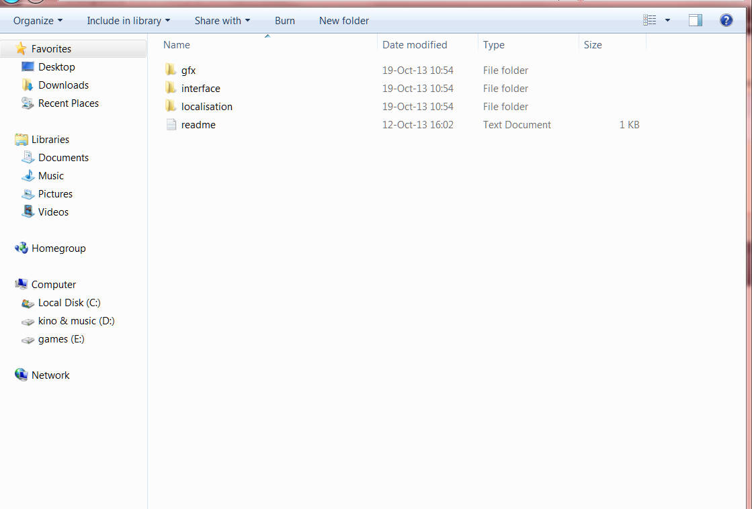Open the view options dropdown arrow
The width and height of the screenshot is (752, 509).
click(667, 20)
